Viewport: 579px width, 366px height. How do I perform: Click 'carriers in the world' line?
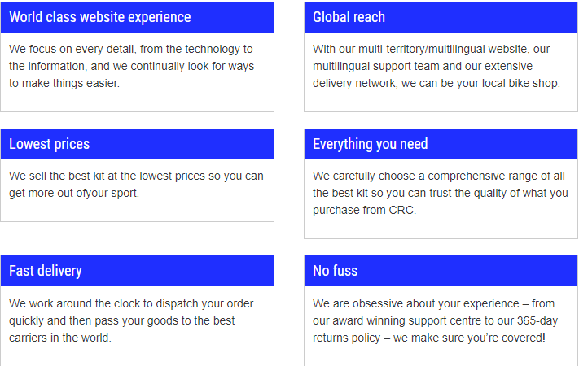pos(59,338)
